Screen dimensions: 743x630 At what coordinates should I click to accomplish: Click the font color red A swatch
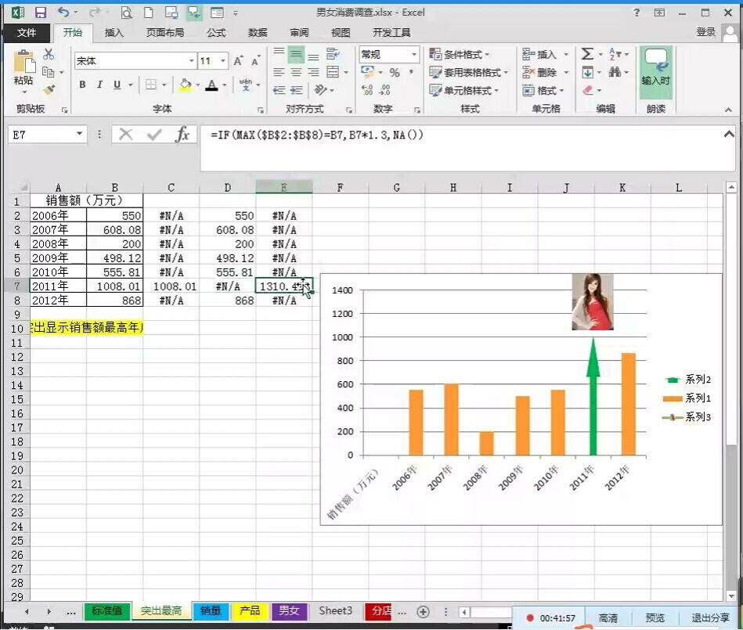(211, 85)
